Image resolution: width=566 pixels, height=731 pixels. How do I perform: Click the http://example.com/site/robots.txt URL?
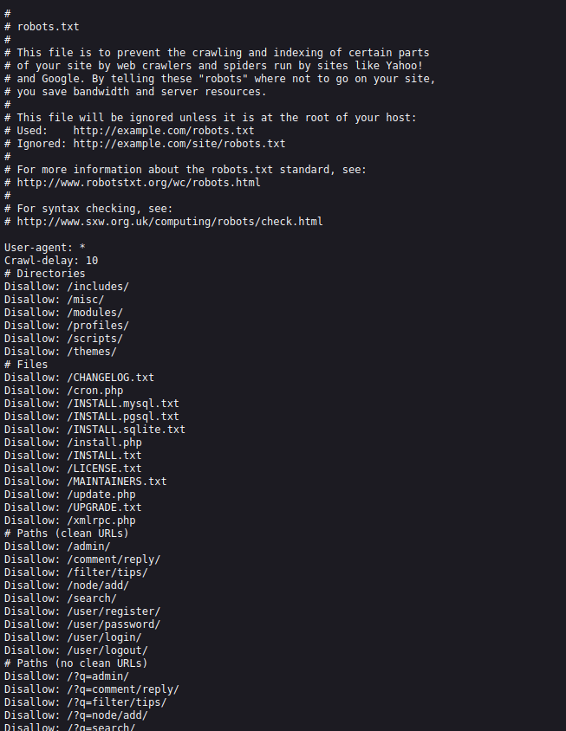coord(179,144)
